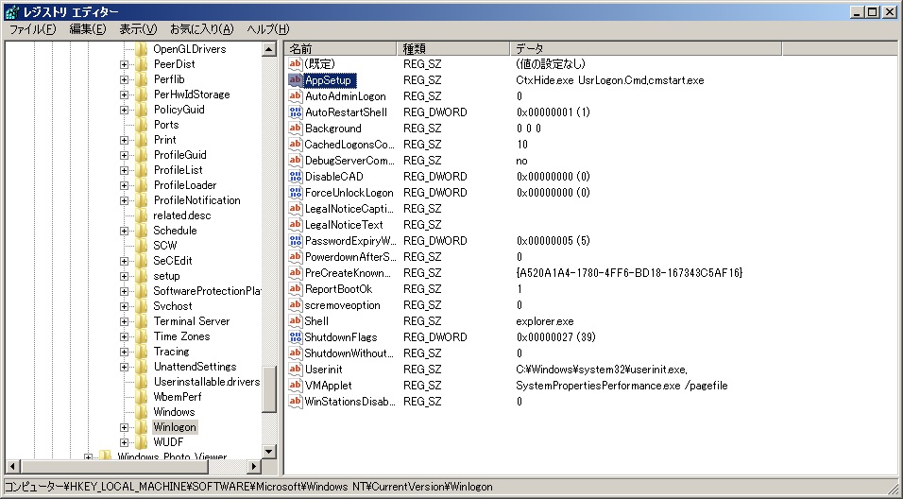Select the Svchost key in tree
The width and height of the screenshot is (903, 499).
pyautogui.click(x=172, y=306)
